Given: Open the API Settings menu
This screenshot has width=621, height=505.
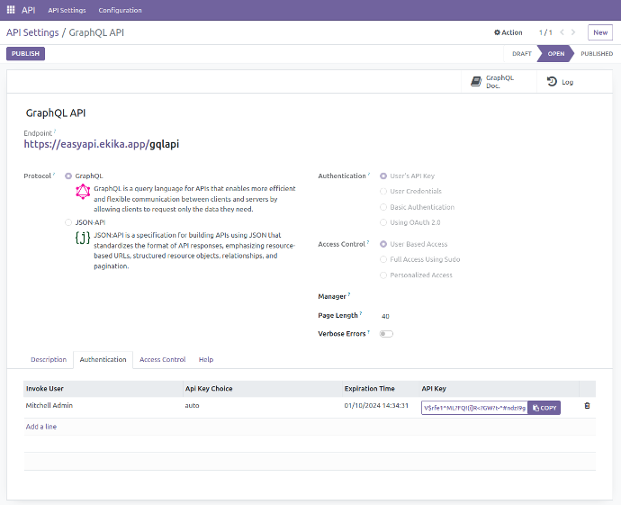Looking at the screenshot, I should tap(67, 10).
